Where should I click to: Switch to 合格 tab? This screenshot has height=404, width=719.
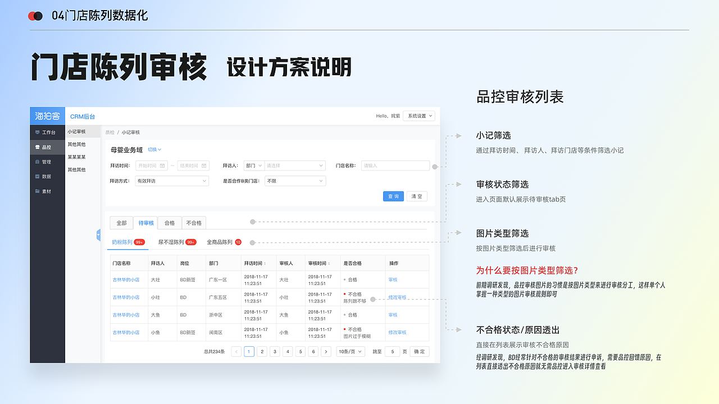click(170, 223)
